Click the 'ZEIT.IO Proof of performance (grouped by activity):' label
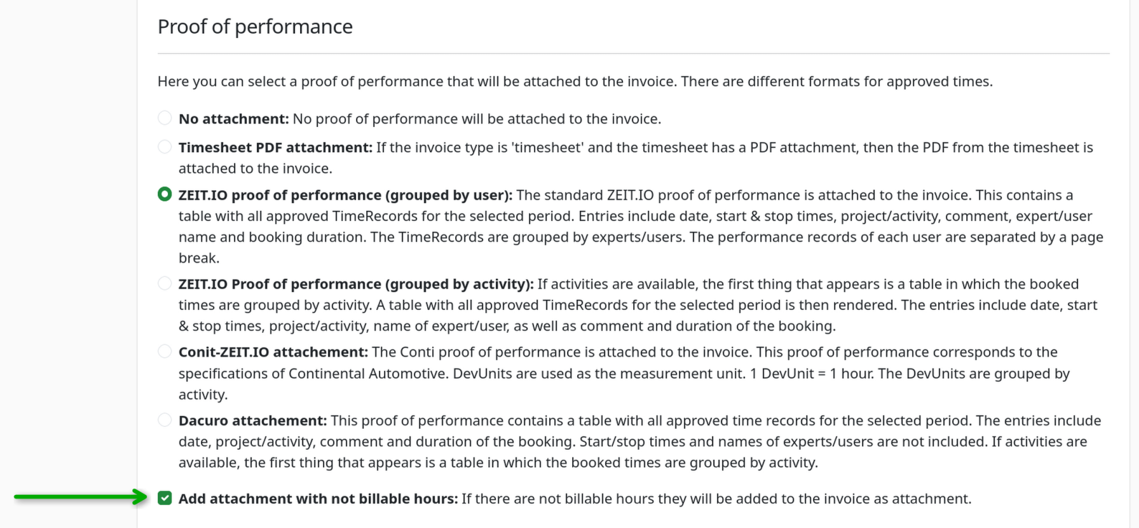The width and height of the screenshot is (1139, 528). 356,284
